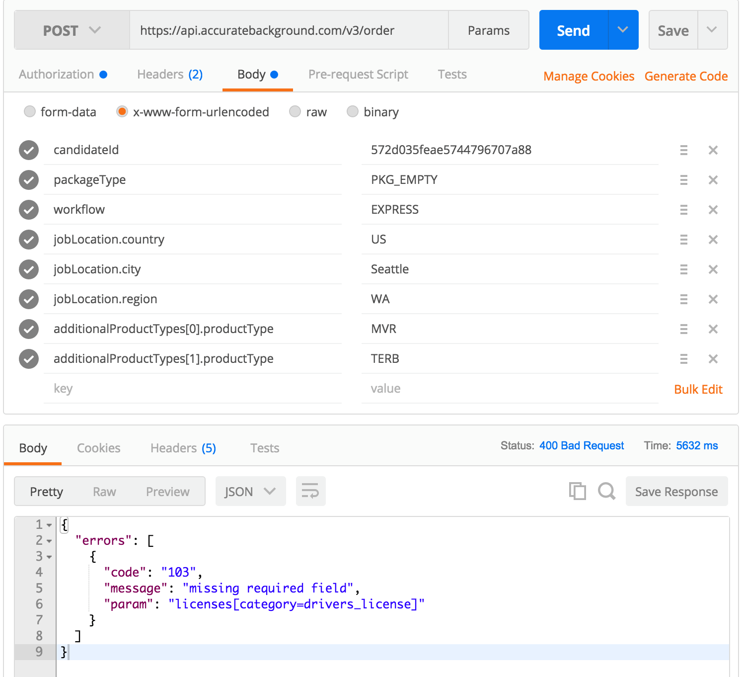Uncheck the additionalProductTypes[0].productType parameter
Viewport: 742px width, 677px height.
click(29, 329)
